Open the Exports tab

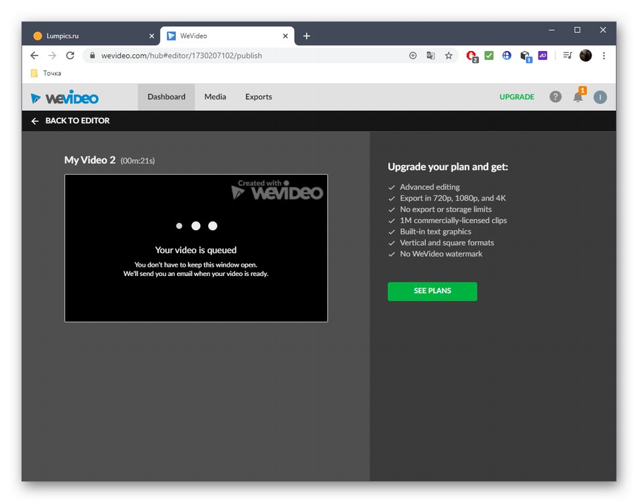(259, 97)
